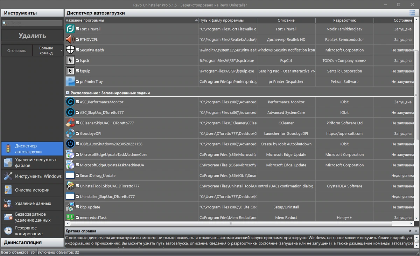The height and width of the screenshot is (256, 420).
Task: Click the ASC_PerformanceMonitor icon
Action: (70, 102)
